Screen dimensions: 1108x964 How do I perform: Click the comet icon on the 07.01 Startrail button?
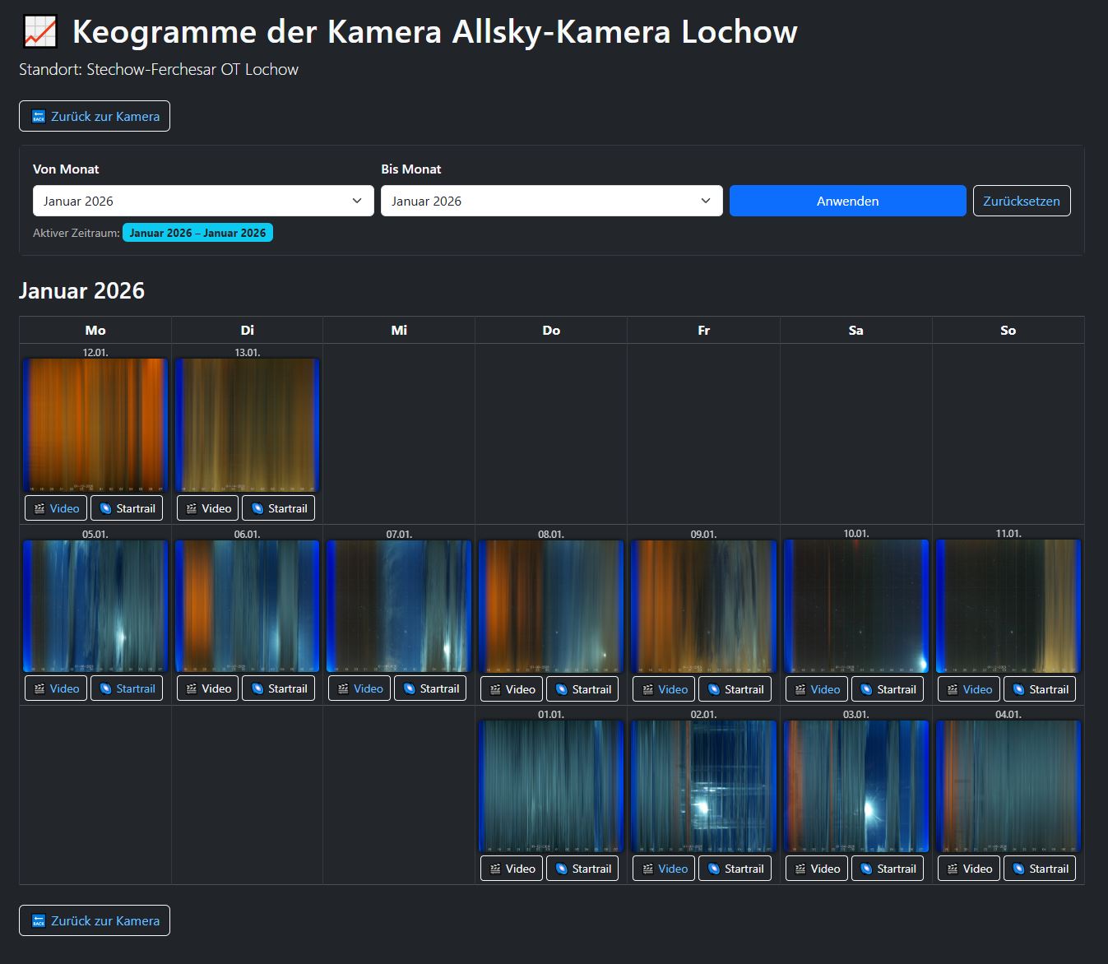click(410, 688)
